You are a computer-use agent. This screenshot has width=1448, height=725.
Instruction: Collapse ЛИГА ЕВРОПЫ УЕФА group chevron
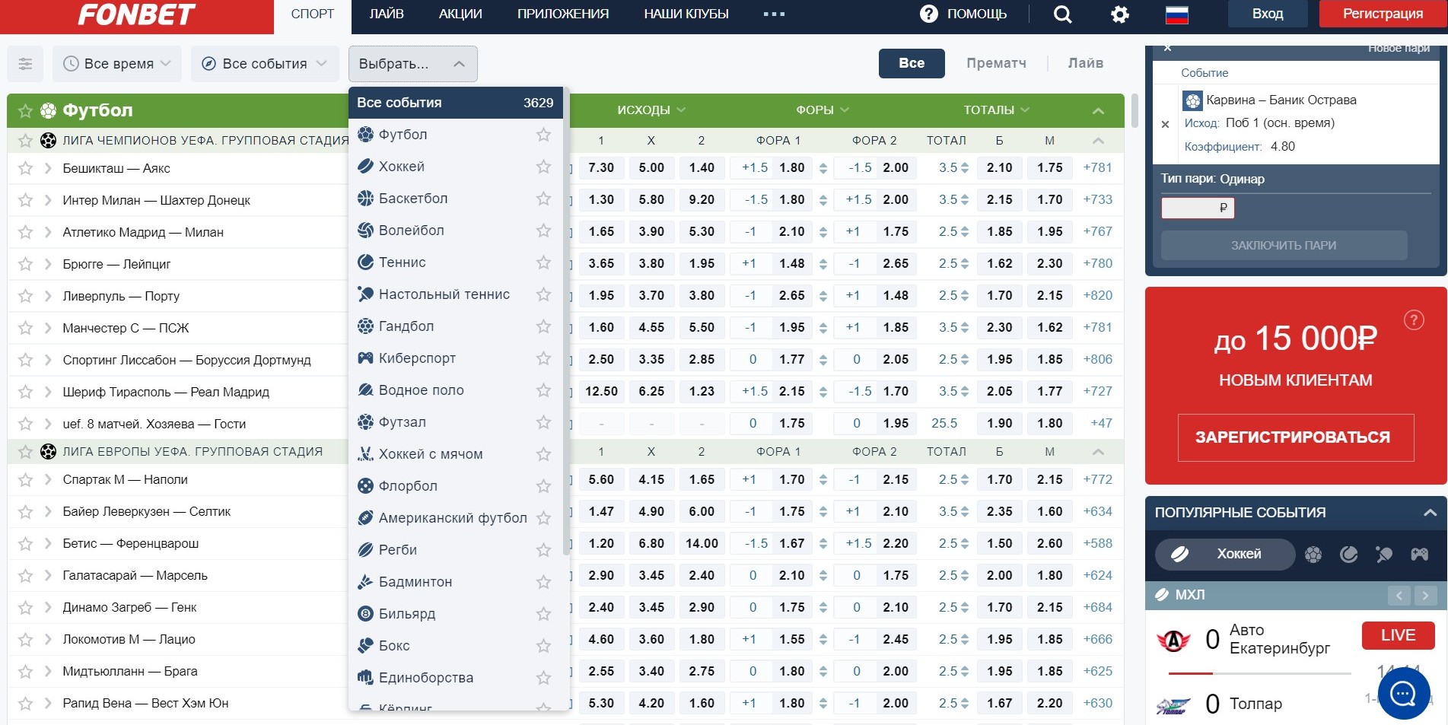pos(1098,452)
